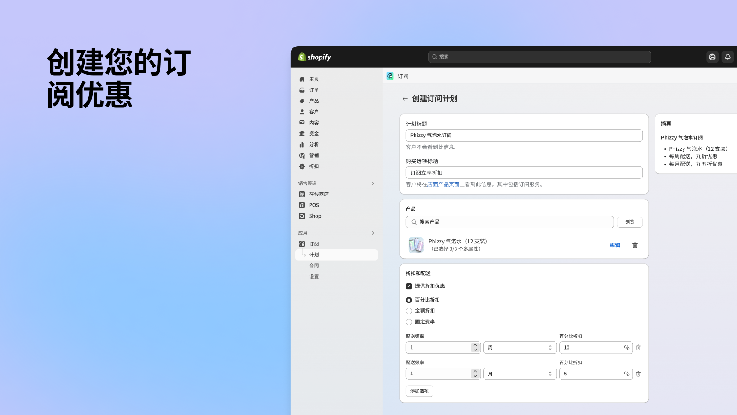This screenshot has width=737, height=415.
Task: Click percentage discount field showing 5
Action: click(596, 374)
